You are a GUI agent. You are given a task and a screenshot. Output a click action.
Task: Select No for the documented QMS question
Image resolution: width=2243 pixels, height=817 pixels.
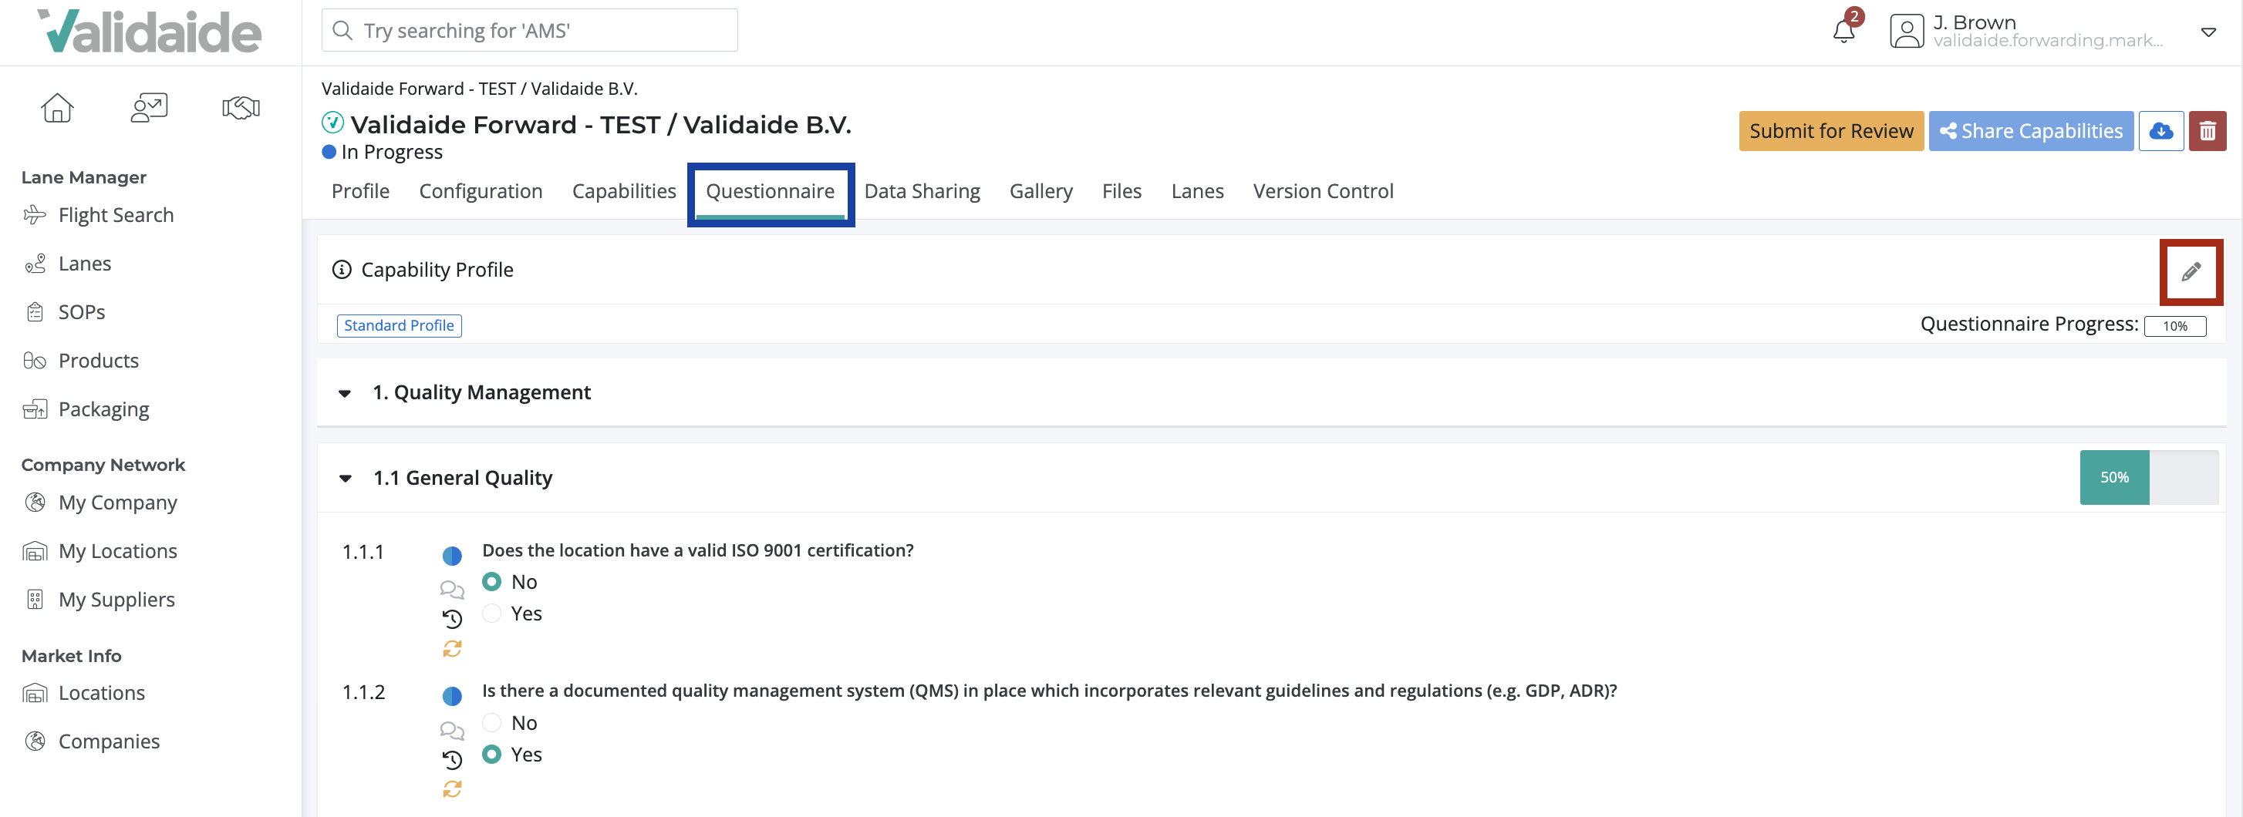click(492, 722)
